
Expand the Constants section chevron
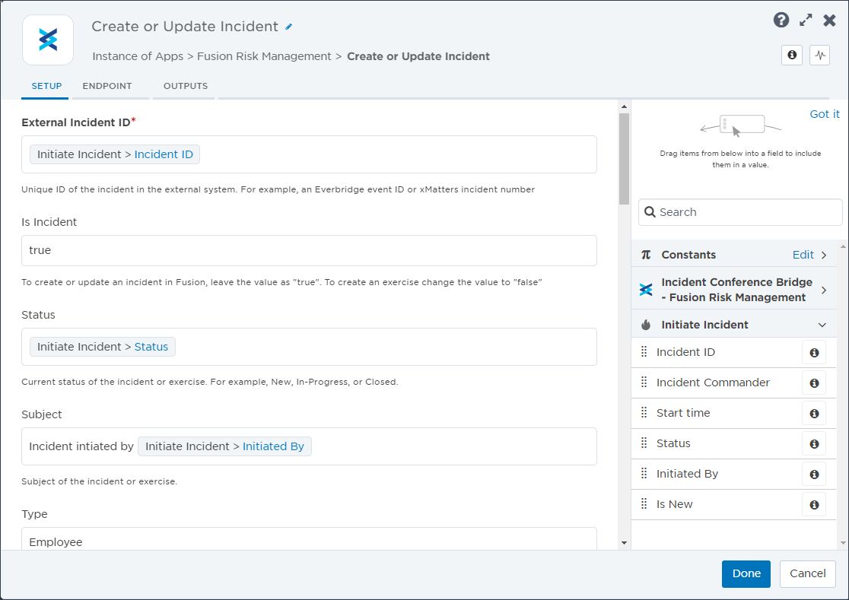click(824, 255)
